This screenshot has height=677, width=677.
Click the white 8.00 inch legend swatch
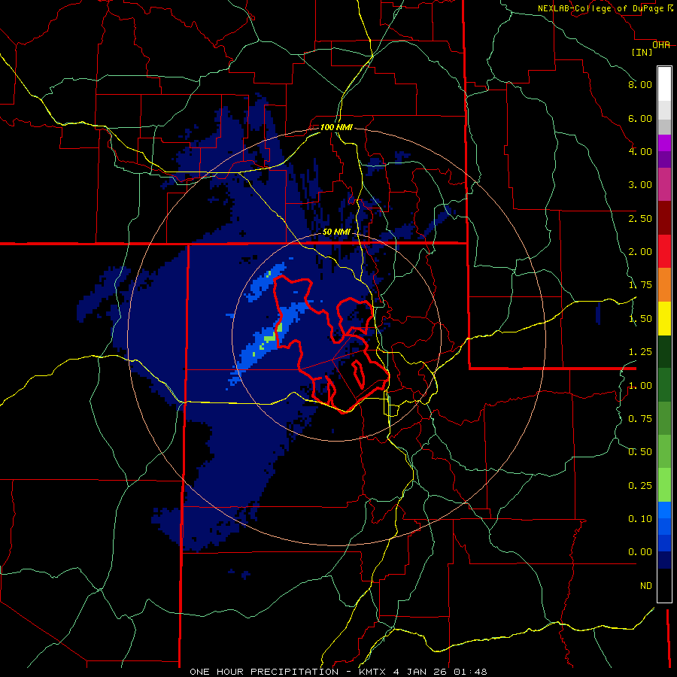(664, 84)
